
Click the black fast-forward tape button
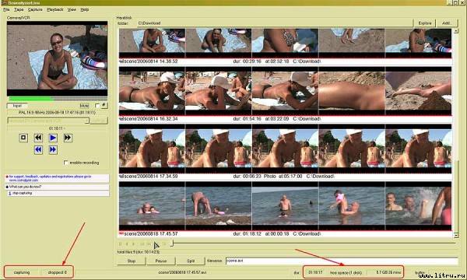click(68, 138)
